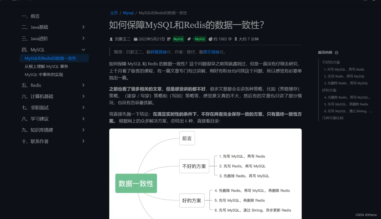The image size is (381, 219).
Task: Click external-link icon after 原文链接
Action: point(221,52)
